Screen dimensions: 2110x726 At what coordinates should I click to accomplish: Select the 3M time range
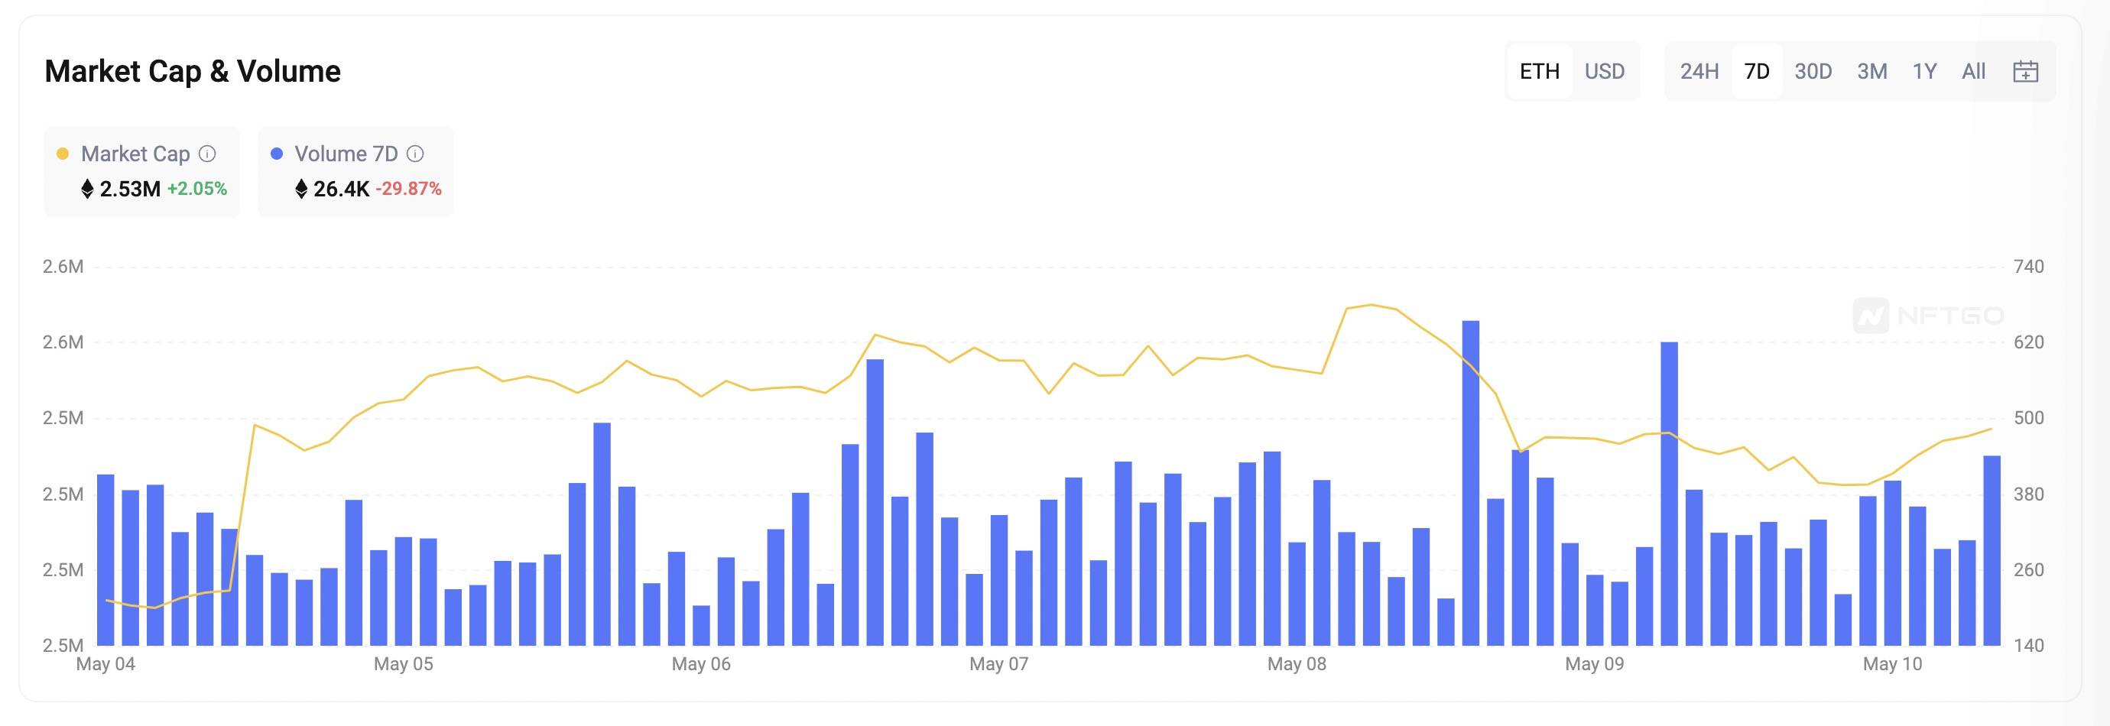click(1871, 71)
